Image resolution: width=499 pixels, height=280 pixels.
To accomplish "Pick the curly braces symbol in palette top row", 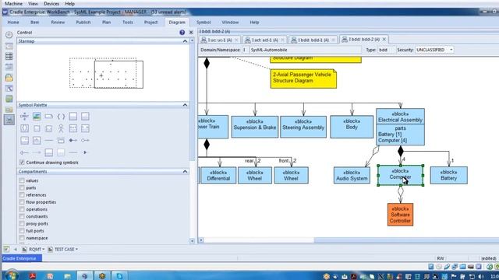I will [x=61, y=117].
